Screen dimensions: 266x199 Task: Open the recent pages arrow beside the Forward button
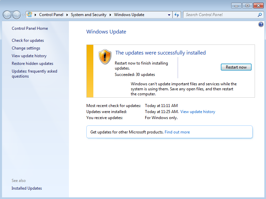(x=23, y=15)
